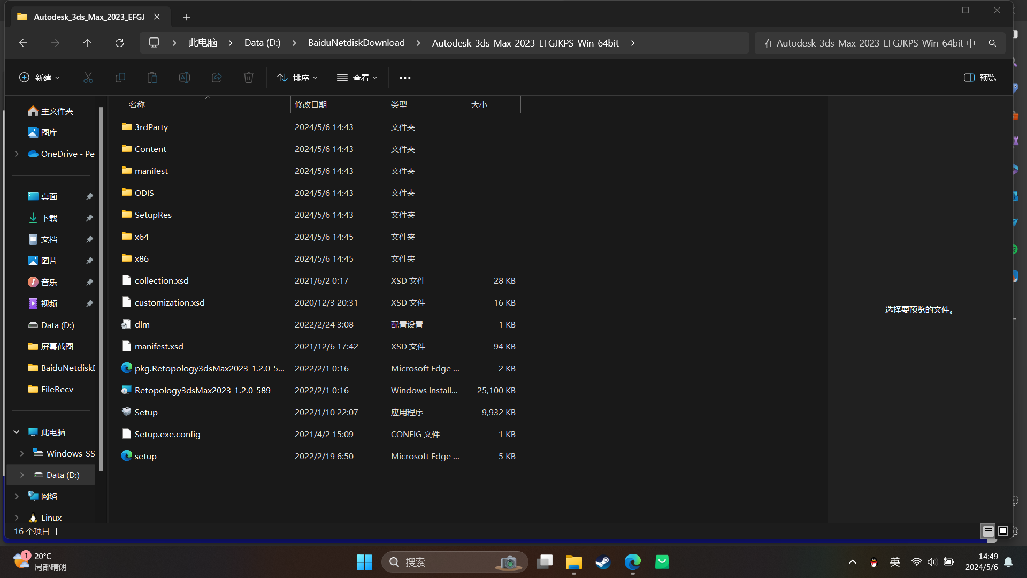The image size is (1027, 578).
Task: Expand Linux tree node
Action: [x=17, y=518]
